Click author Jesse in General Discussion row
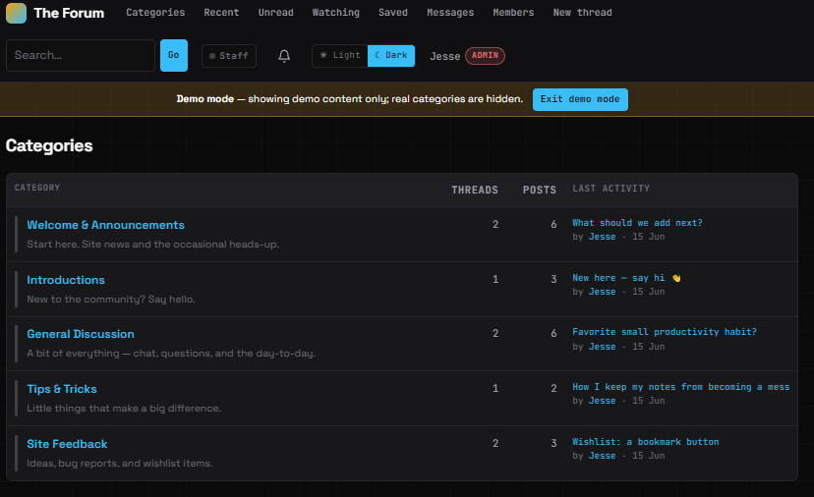 pos(602,347)
